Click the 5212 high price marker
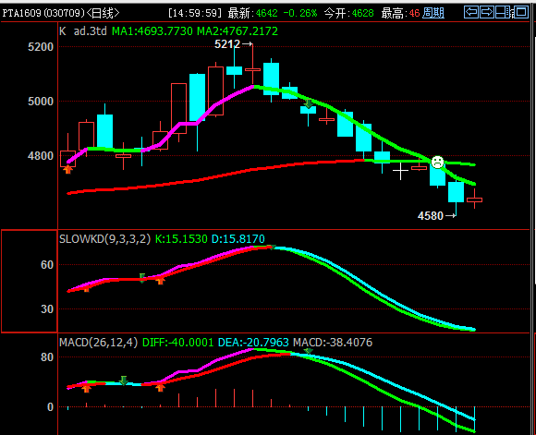This screenshot has height=435, width=536. coord(234,44)
